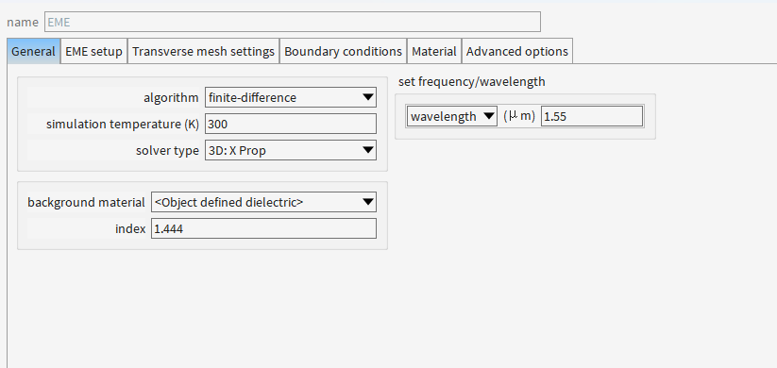This screenshot has width=777, height=368.
Task: Expand the solver type dropdown
Action: coord(291,150)
